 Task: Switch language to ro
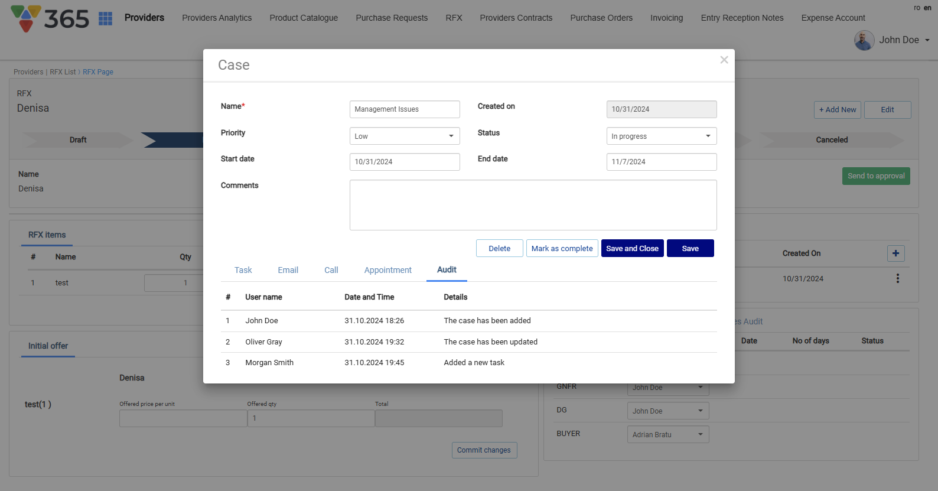pyautogui.click(x=917, y=8)
